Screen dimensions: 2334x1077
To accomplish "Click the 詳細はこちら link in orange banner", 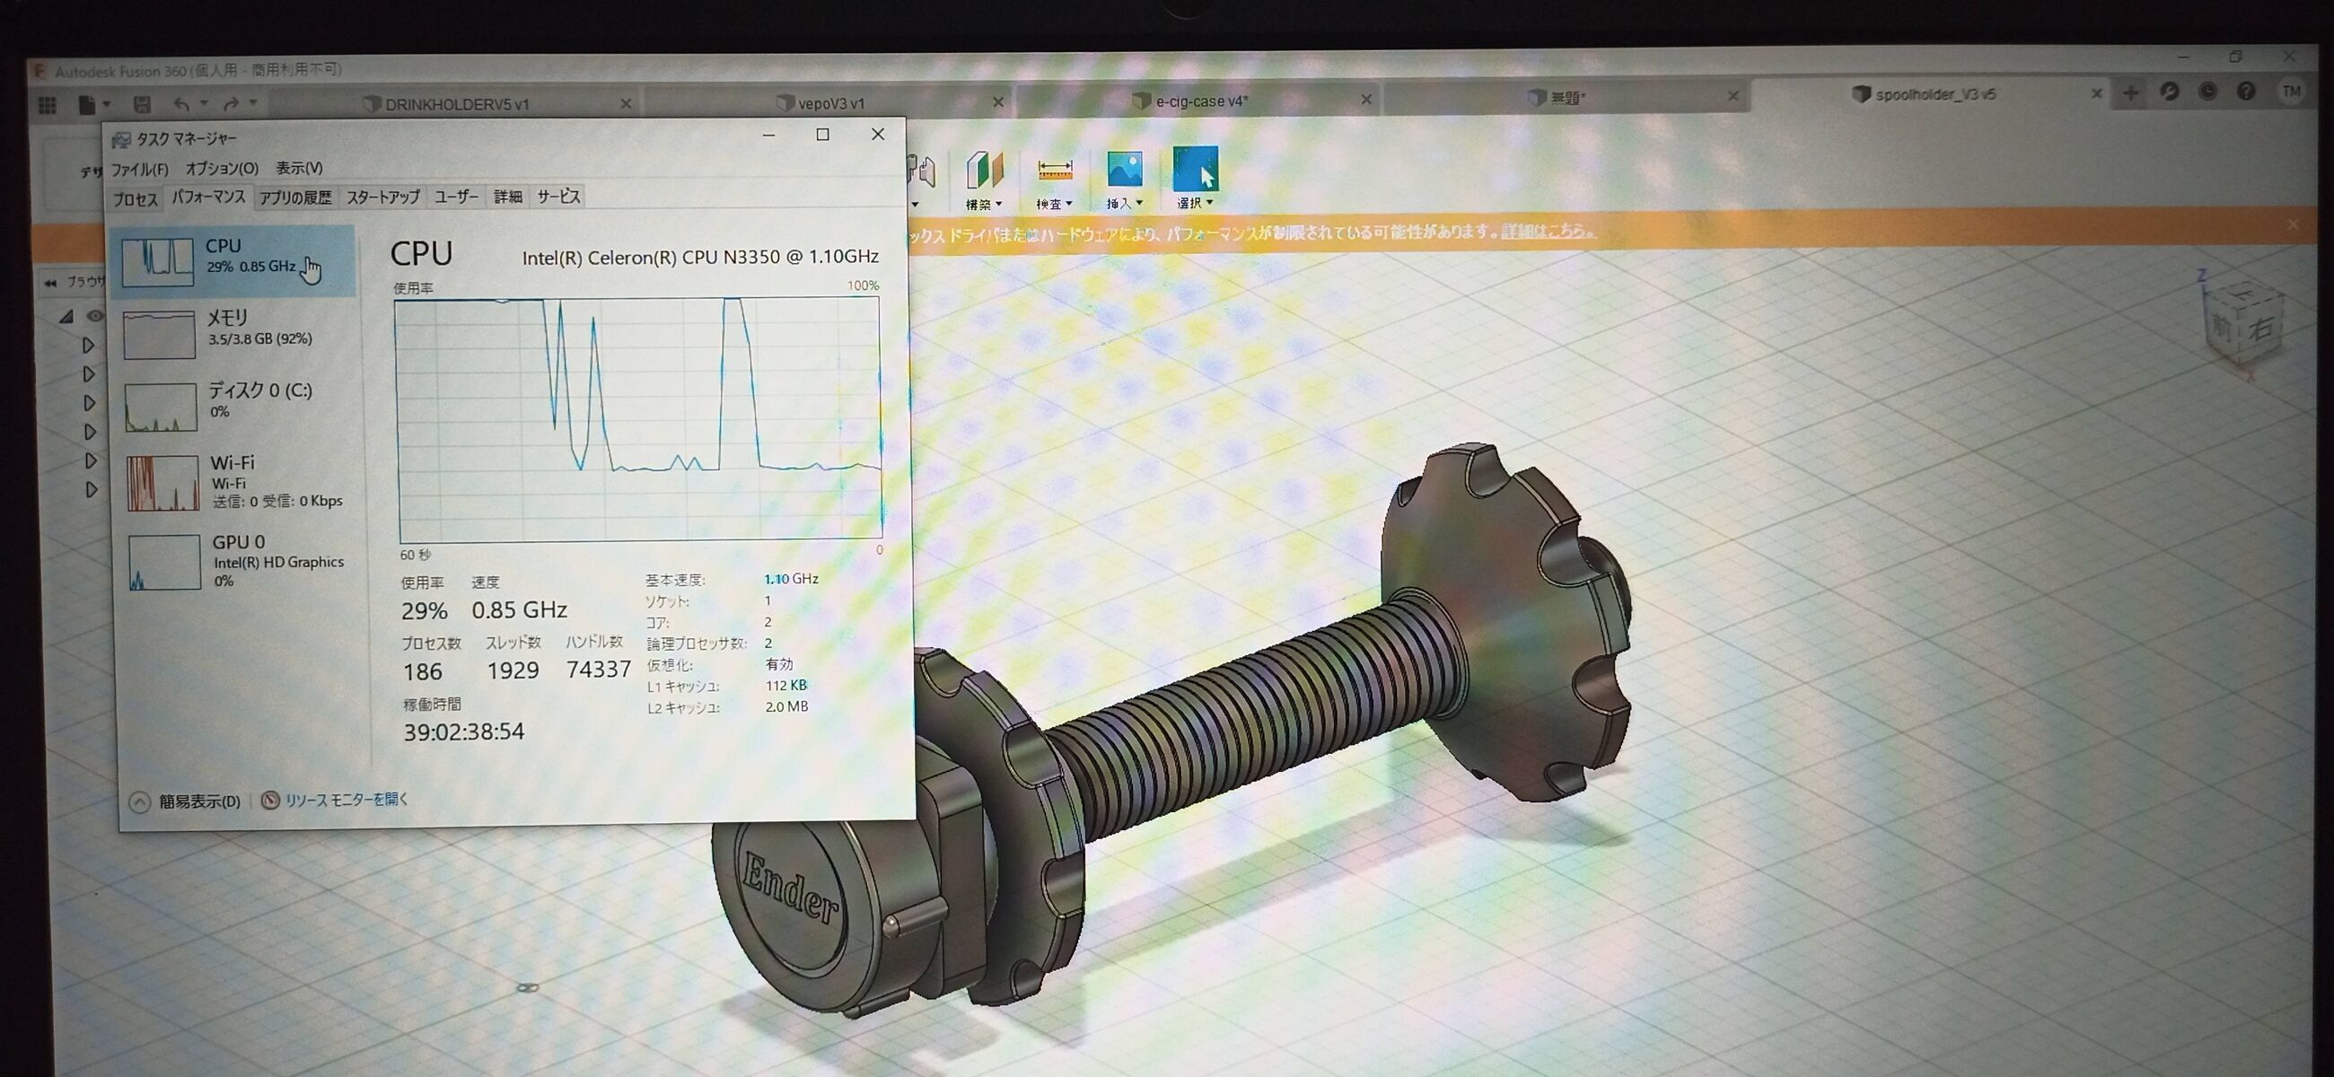I will point(1548,231).
